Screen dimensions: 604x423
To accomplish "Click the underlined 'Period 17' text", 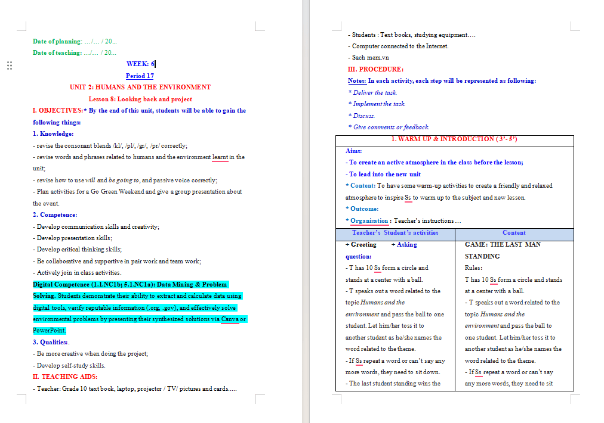I will coord(140,76).
